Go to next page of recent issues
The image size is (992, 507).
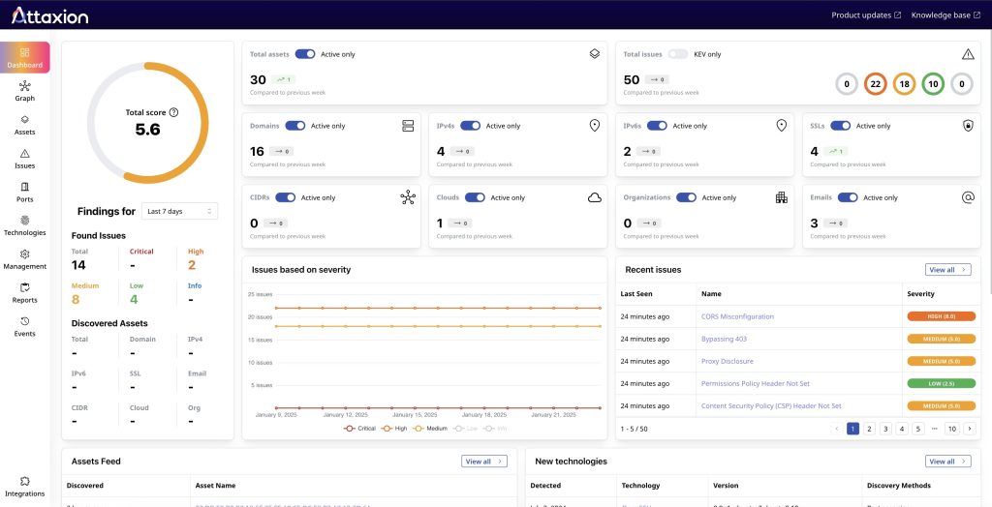969,429
